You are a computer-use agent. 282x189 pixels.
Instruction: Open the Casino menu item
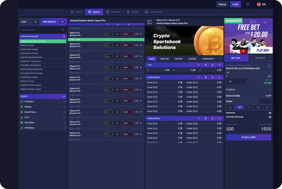133,12
